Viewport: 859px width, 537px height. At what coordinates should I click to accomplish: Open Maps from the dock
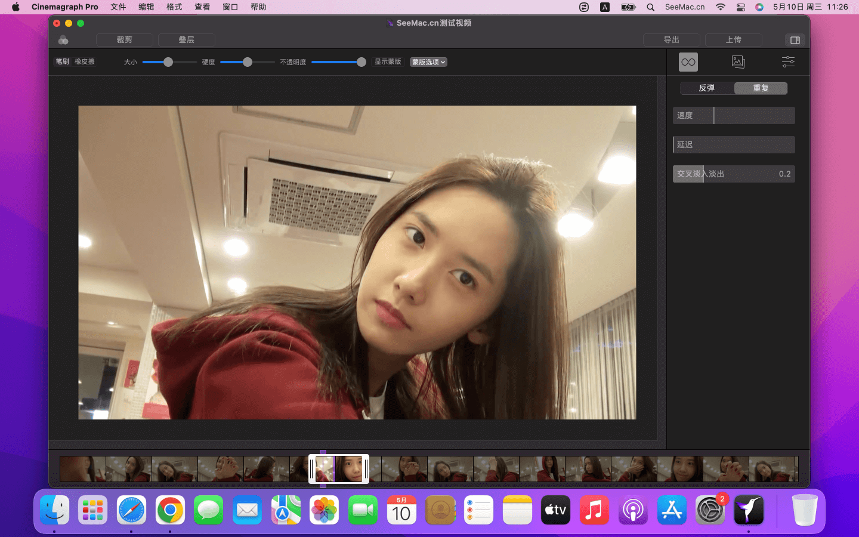(286, 510)
